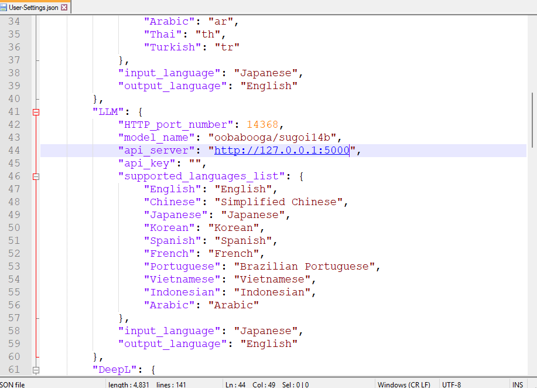This screenshot has height=388, width=537.
Task: Switch to the User-Settings.json tab
Action: [x=33, y=7]
